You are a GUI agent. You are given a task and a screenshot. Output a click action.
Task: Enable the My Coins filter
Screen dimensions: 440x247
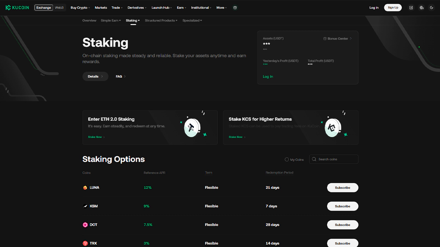point(287,160)
